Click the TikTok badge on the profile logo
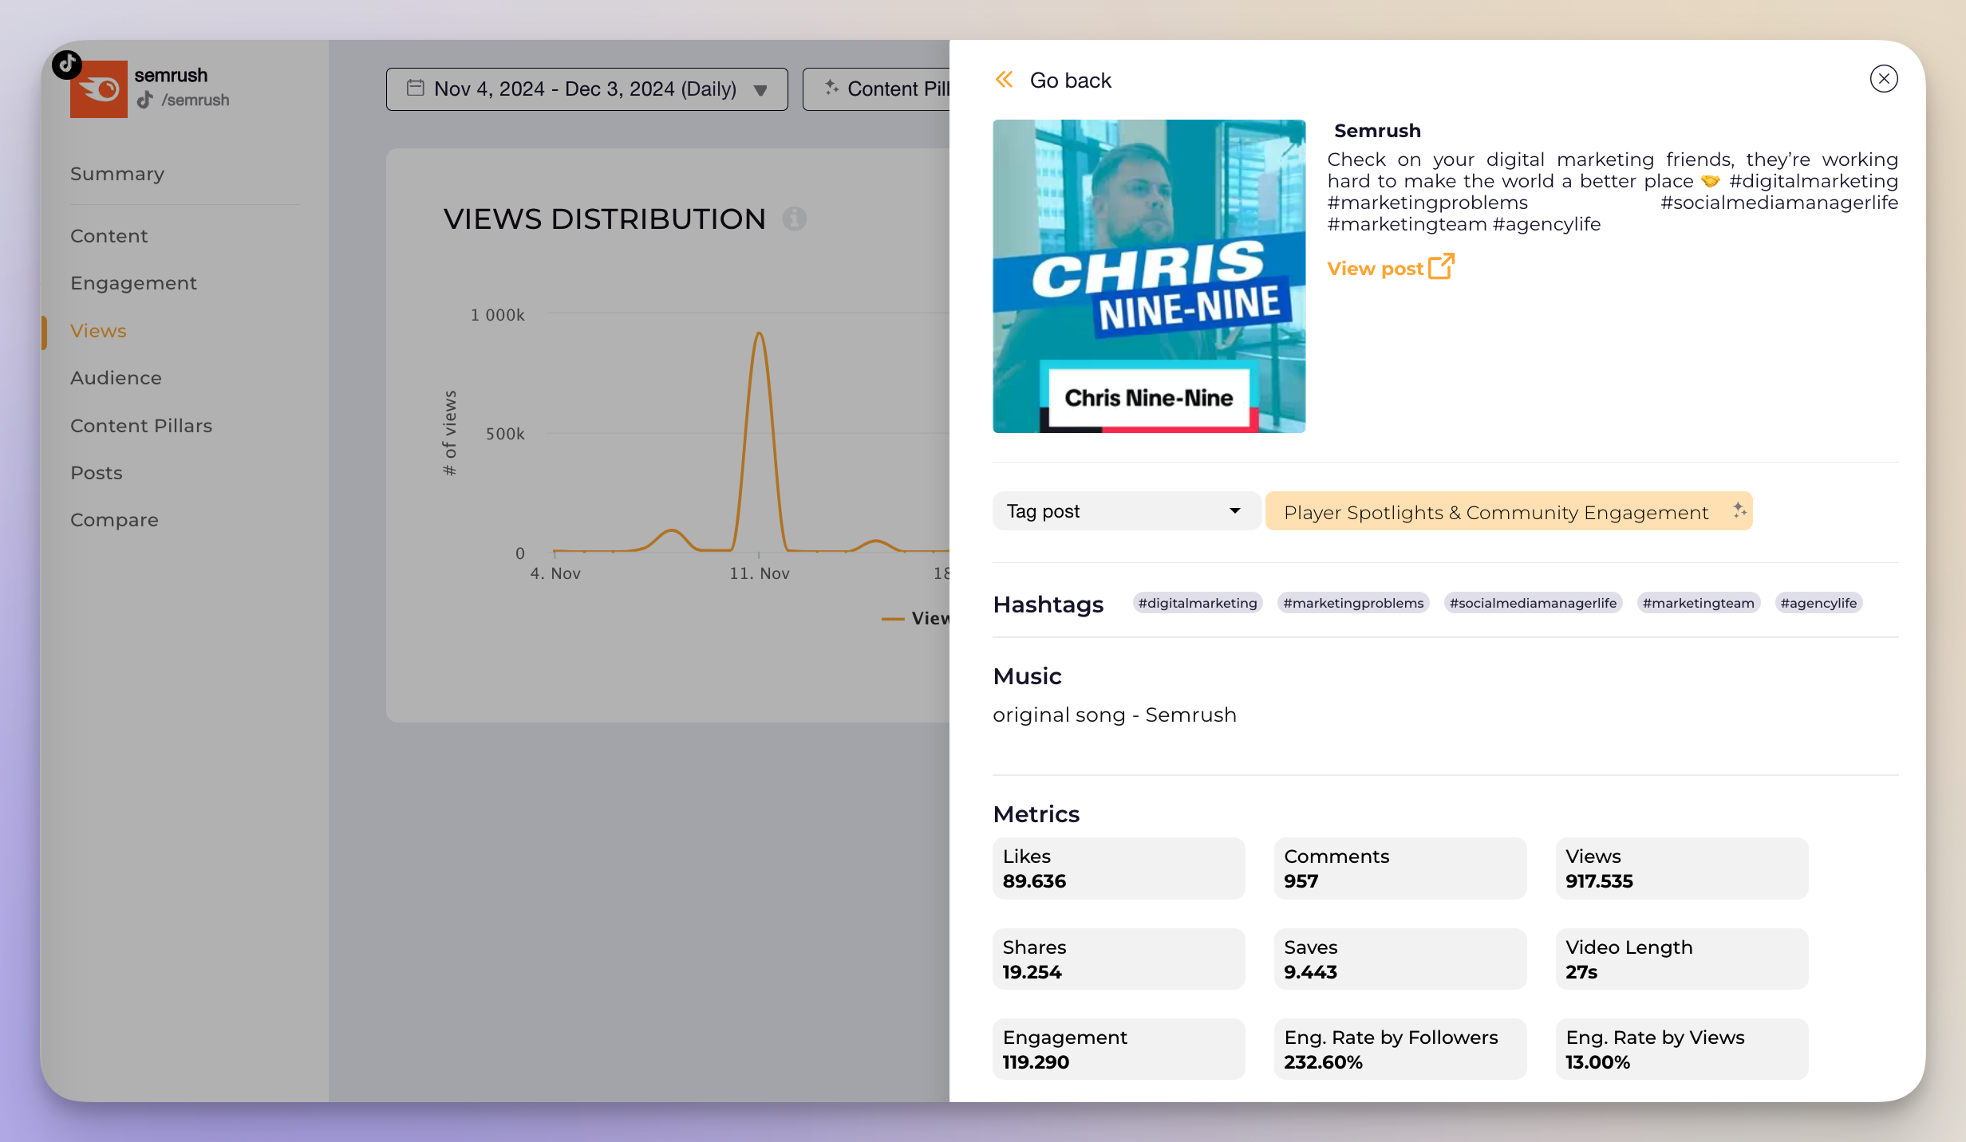This screenshot has height=1142, width=1966. coord(67,65)
